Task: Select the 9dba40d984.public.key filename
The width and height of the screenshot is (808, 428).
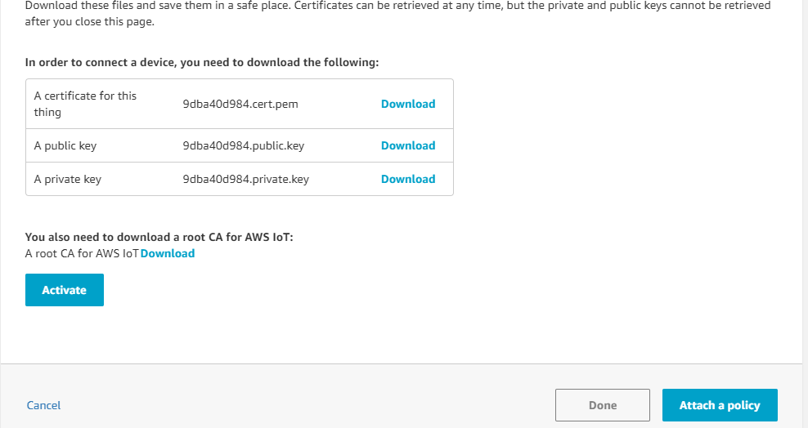Action: [x=243, y=145]
